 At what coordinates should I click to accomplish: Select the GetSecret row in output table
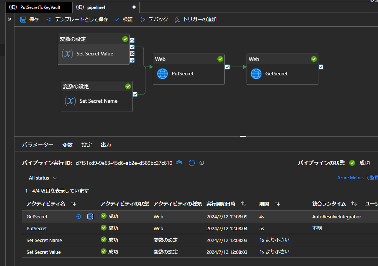click(x=200, y=216)
